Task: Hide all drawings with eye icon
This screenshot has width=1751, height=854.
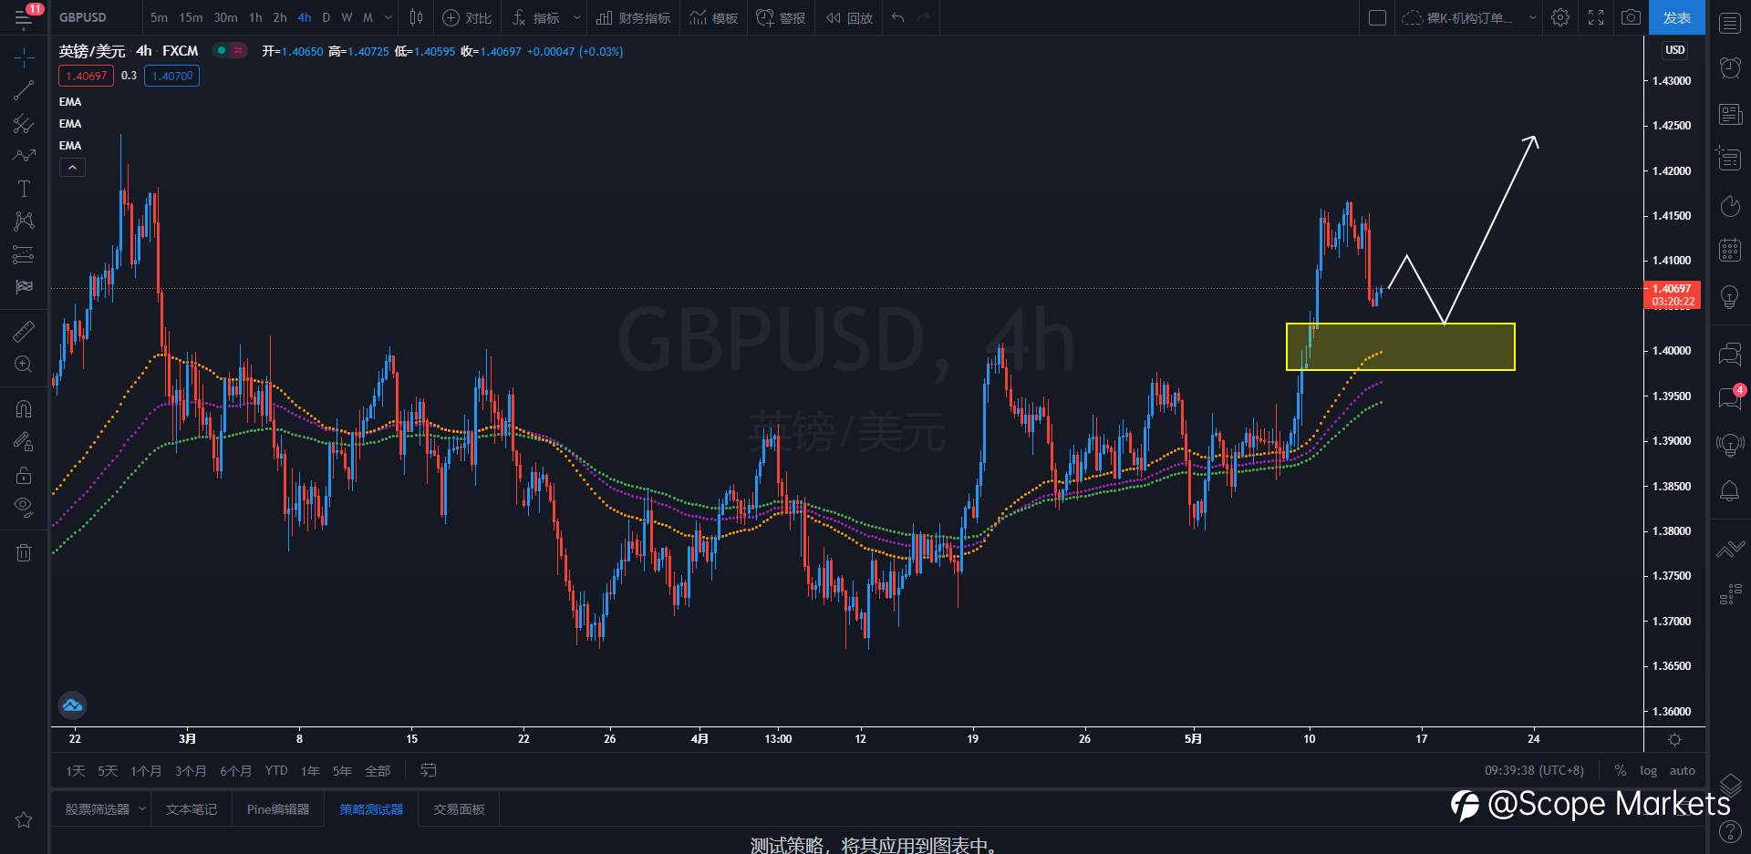Action: click(x=24, y=507)
